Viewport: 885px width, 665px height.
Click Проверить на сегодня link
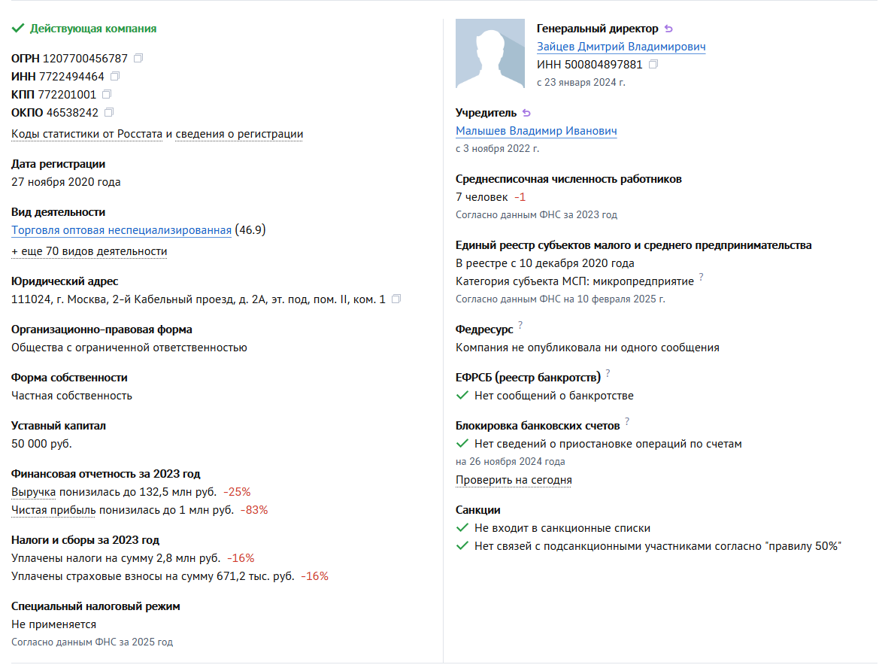(514, 479)
